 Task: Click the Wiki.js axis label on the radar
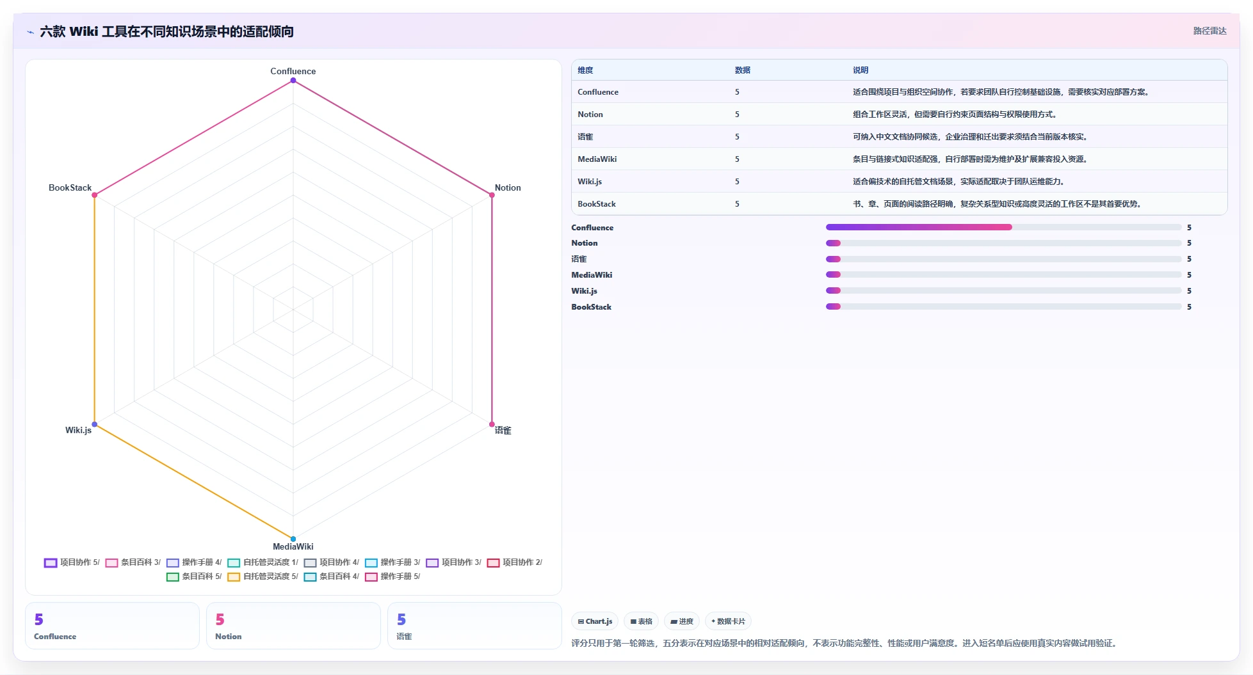tap(78, 430)
